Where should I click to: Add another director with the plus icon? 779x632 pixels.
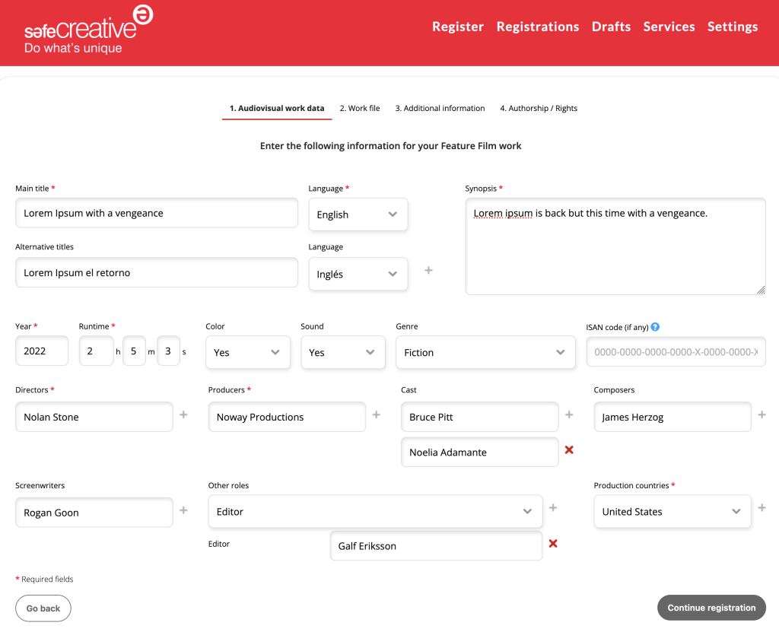[x=183, y=415]
